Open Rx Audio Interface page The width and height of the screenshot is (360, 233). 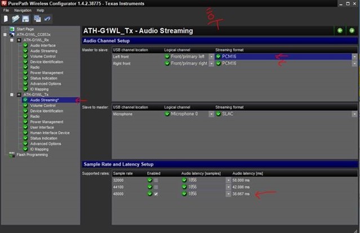pos(43,46)
